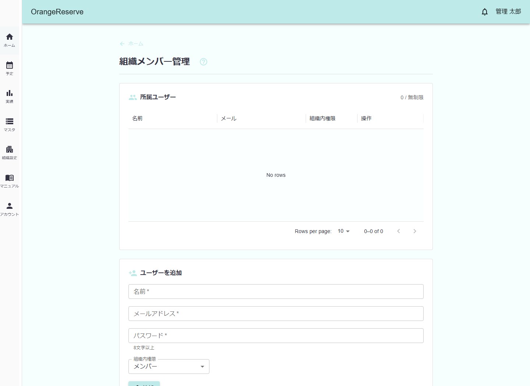Click the help icon beside 組織メンバー管理
Screen dimensions: 530x386
click(204, 62)
